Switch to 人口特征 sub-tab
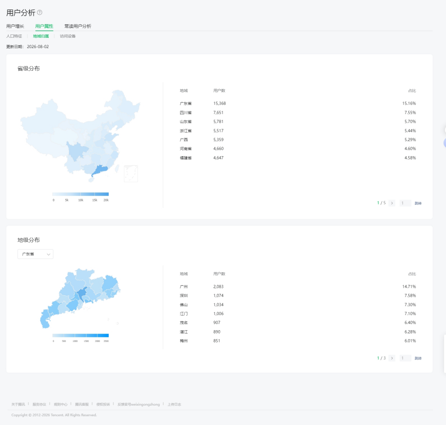This screenshot has width=446, height=425. tap(14, 36)
